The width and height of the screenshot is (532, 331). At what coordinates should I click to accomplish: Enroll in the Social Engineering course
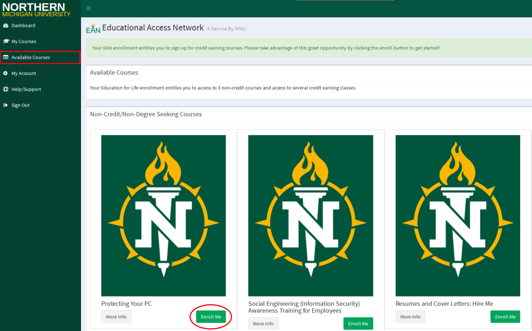358,323
